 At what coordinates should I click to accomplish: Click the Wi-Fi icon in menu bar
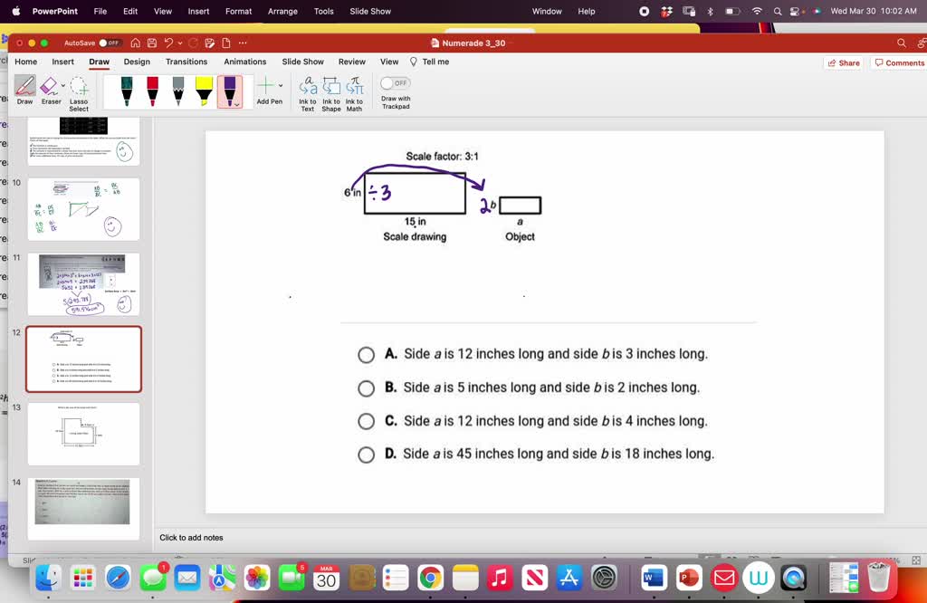pyautogui.click(x=757, y=11)
